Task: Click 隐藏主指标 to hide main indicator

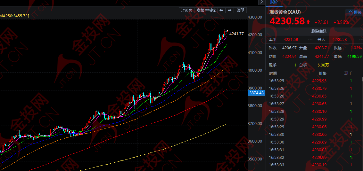Action: [x=206, y=10]
